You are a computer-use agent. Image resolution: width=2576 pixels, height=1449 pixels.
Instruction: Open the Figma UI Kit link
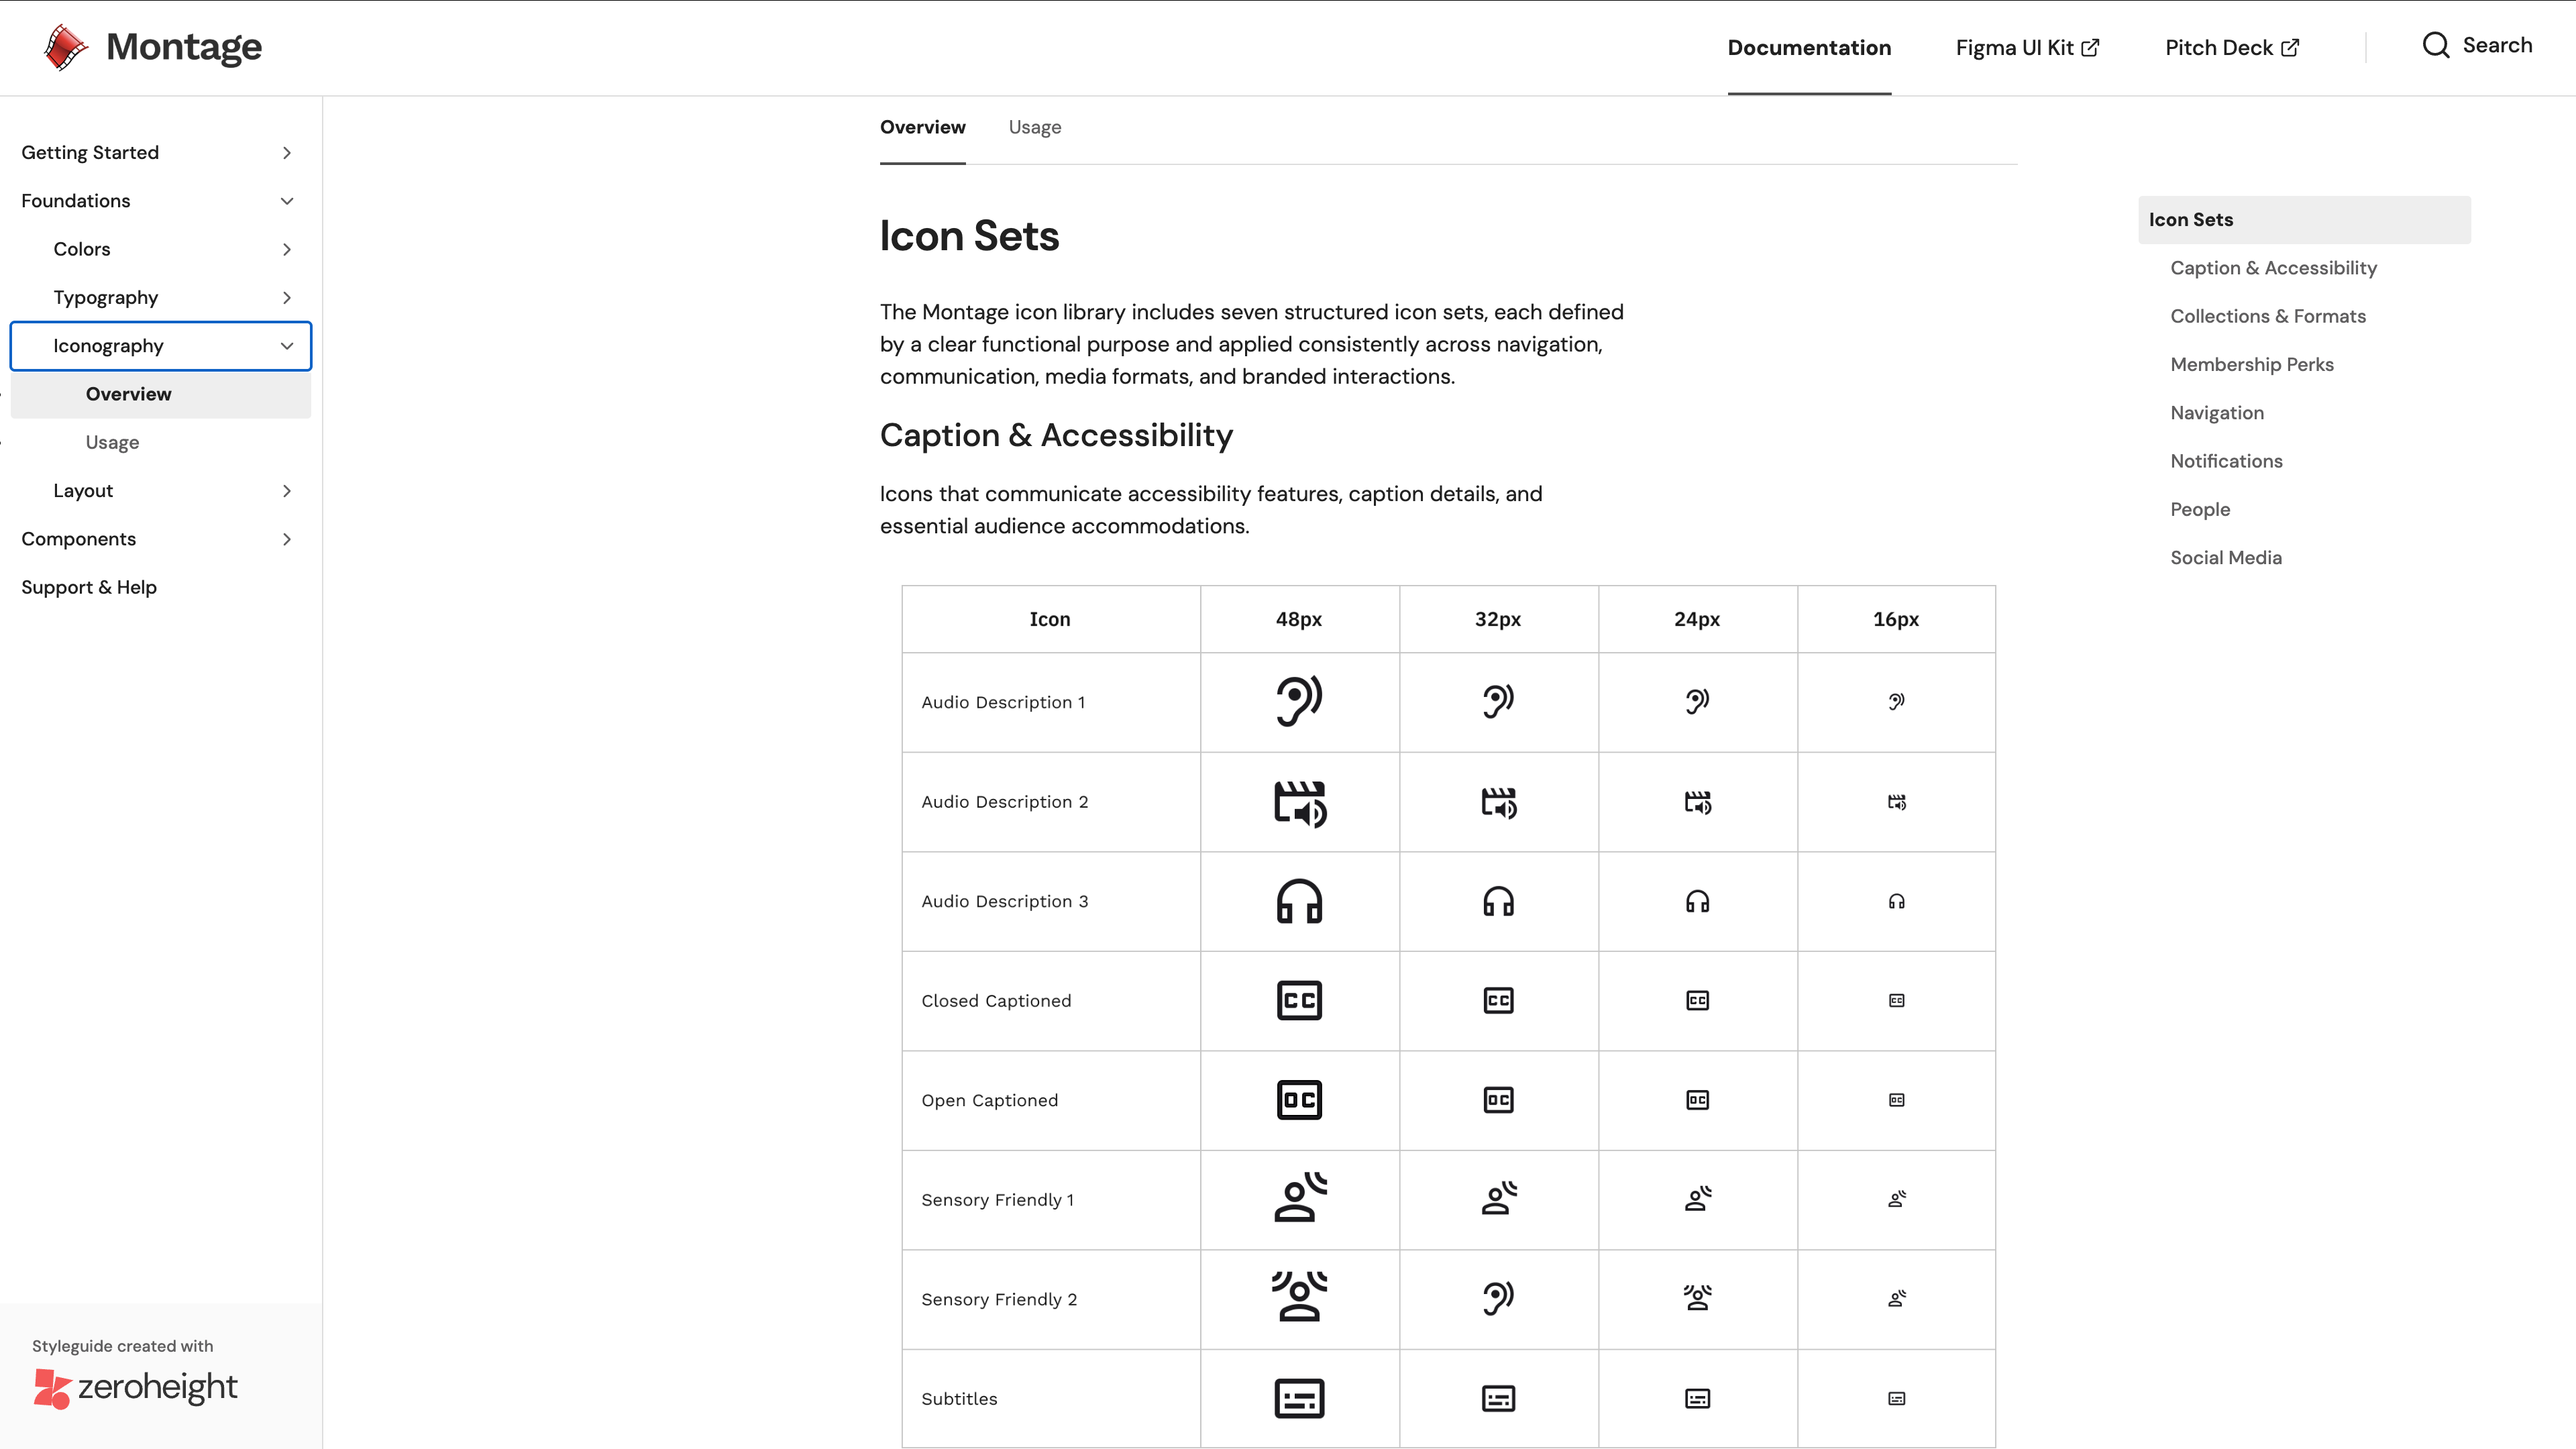click(x=2026, y=48)
